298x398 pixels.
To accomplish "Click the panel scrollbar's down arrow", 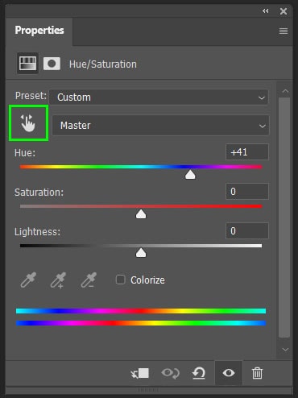I will click(x=285, y=350).
